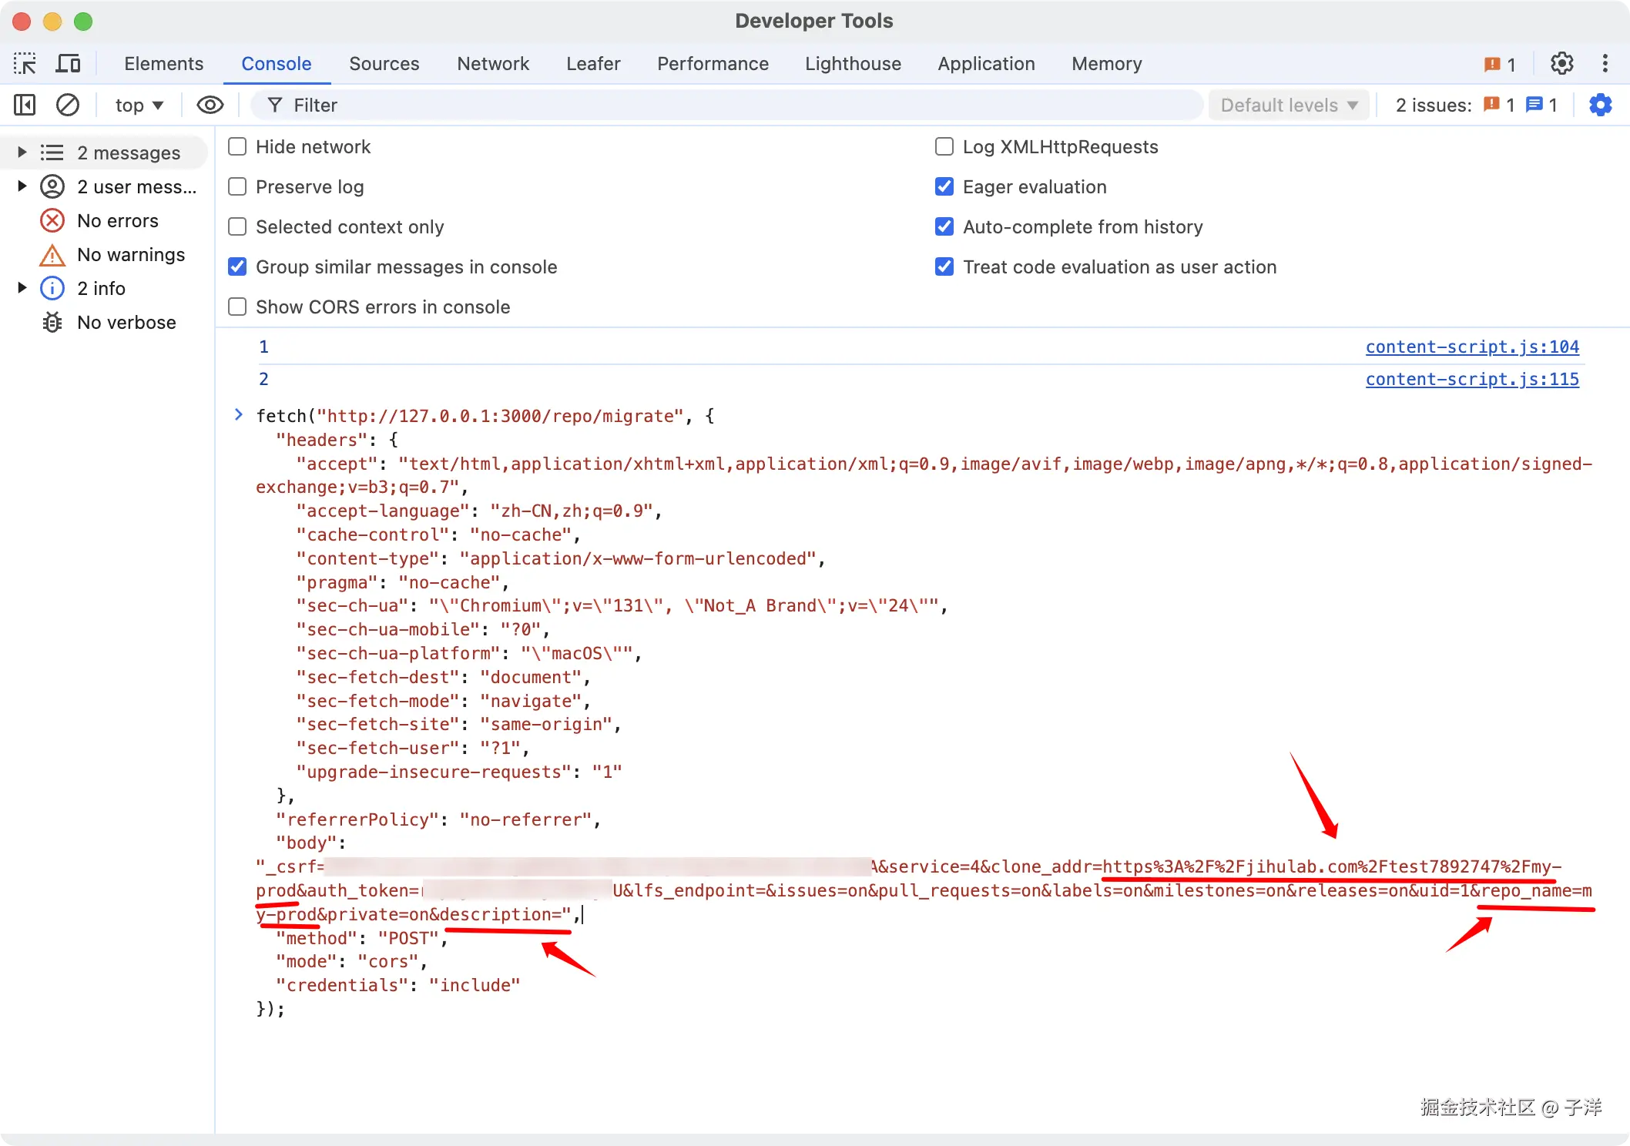The image size is (1630, 1146).
Task: Expand the 2 user messages group
Action: pyautogui.click(x=22, y=186)
